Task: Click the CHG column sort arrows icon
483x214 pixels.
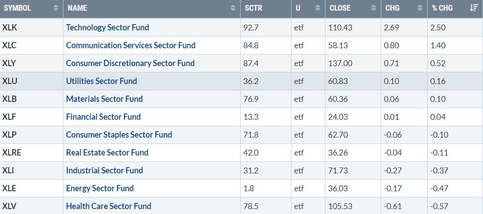Action: coord(420,8)
